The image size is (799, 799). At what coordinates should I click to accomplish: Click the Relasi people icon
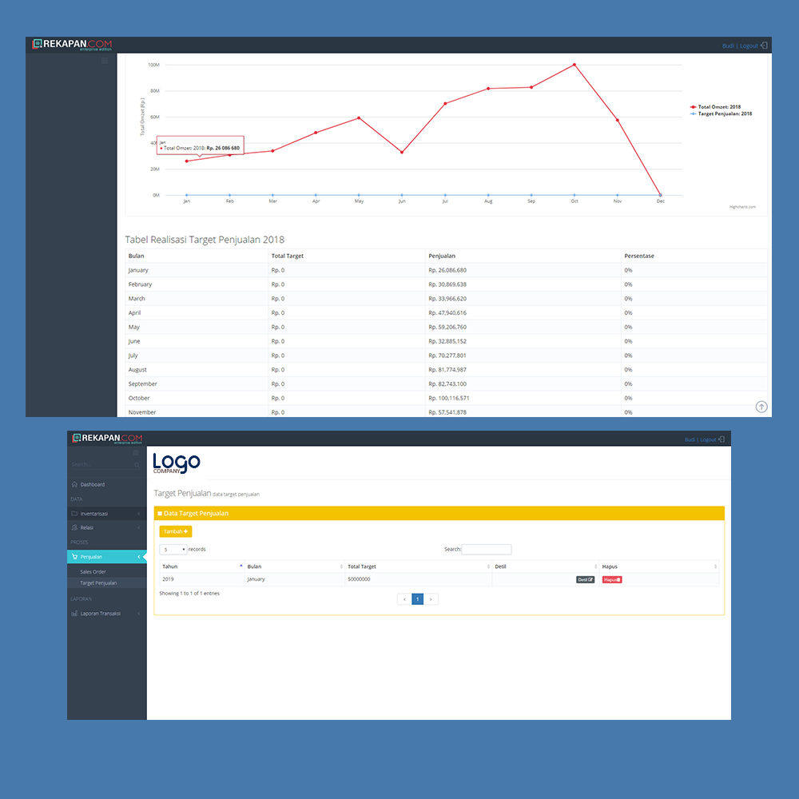[74, 527]
